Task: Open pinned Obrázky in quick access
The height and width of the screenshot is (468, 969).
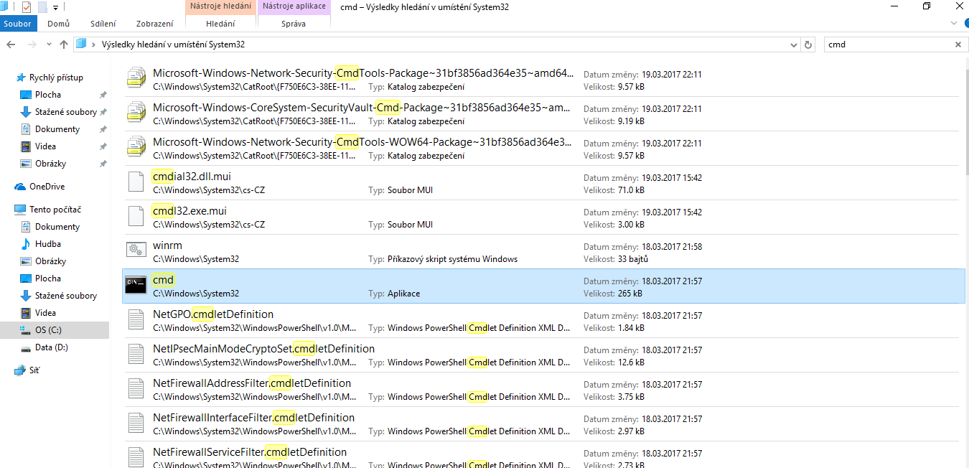Action: point(50,164)
